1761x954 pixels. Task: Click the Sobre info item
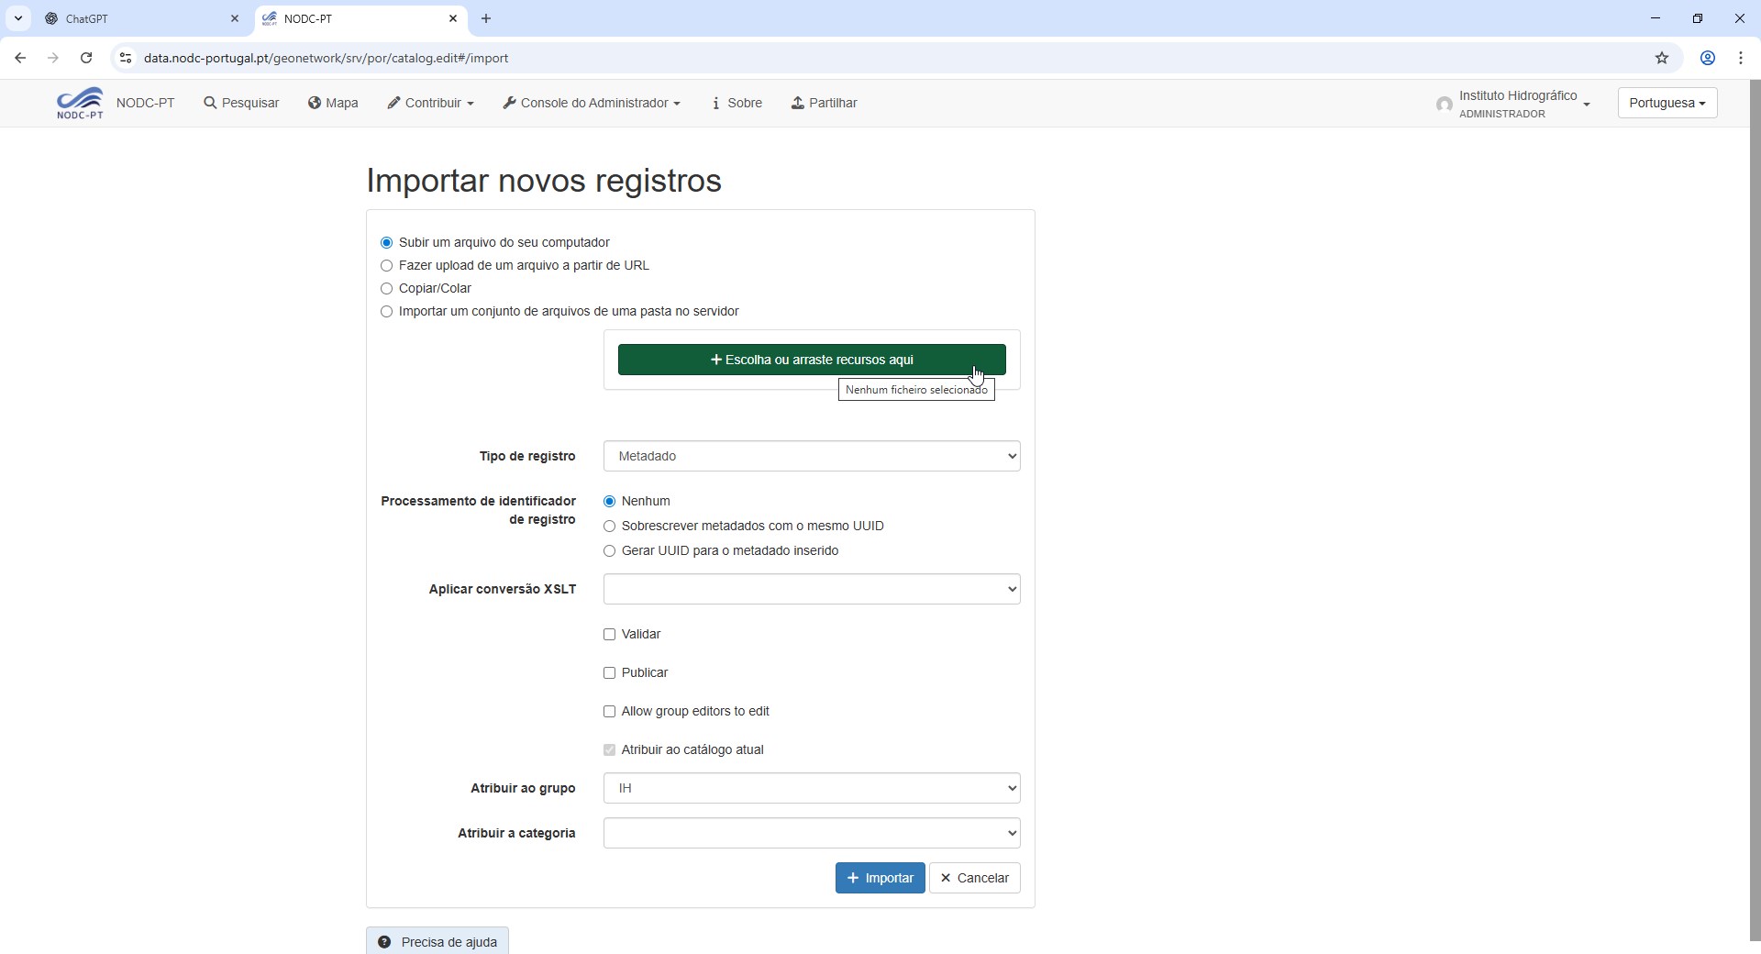(737, 103)
